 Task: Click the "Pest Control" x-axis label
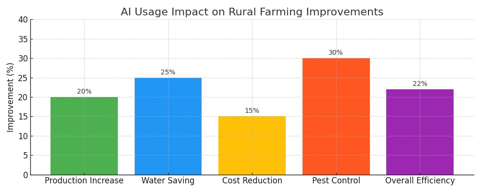336,181
